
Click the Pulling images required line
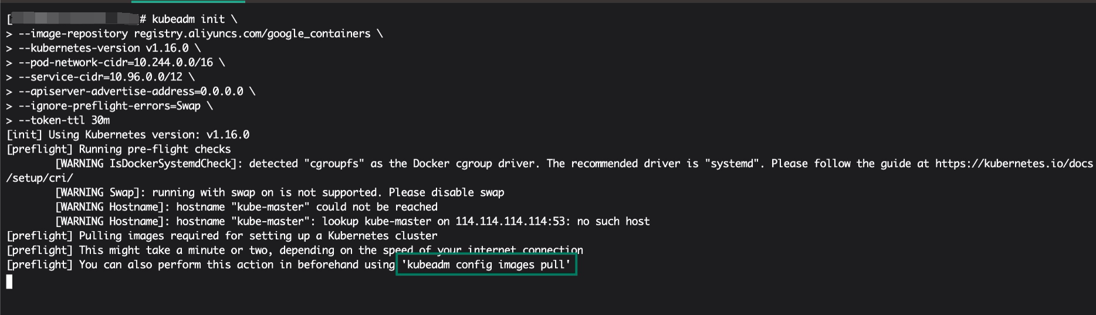(x=222, y=236)
